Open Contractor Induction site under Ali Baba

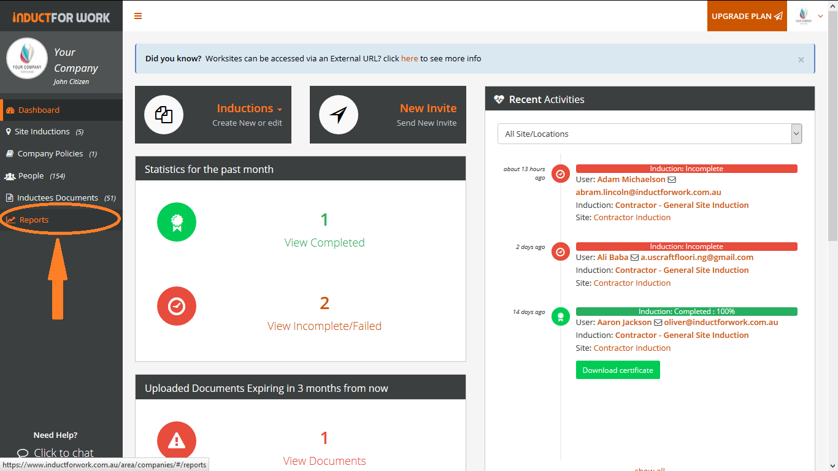pyautogui.click(x=632, y=283)
